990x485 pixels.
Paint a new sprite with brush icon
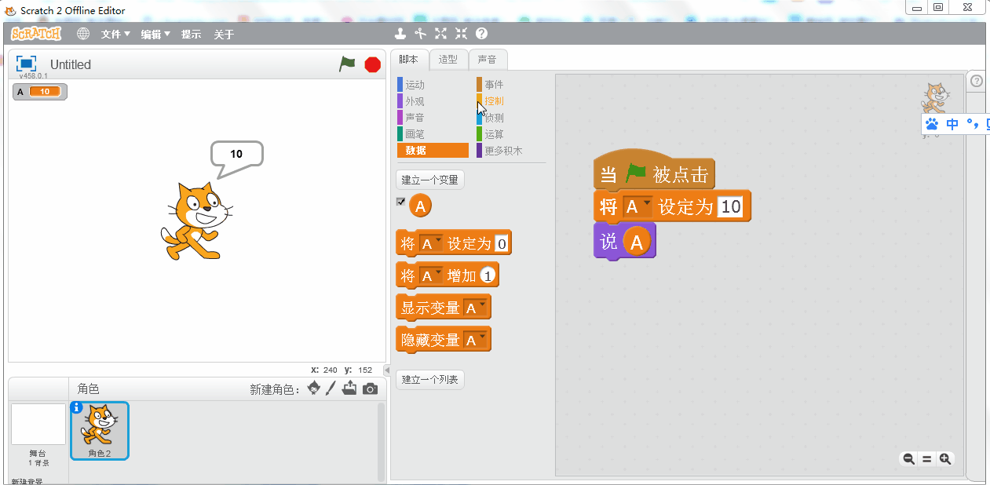coord(331,388)
